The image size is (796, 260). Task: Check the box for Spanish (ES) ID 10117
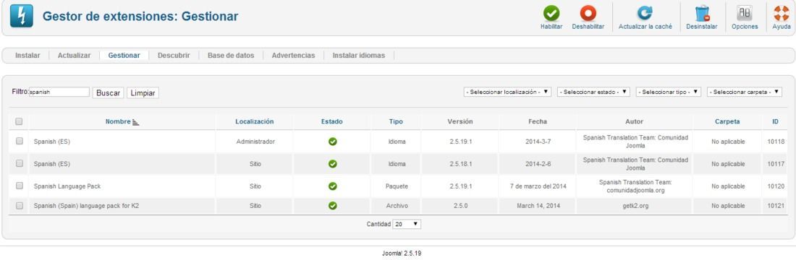[20, 164]
